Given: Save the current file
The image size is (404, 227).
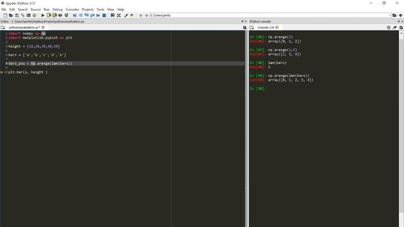Looking at the screenshot, I should [x=17, y=15].
